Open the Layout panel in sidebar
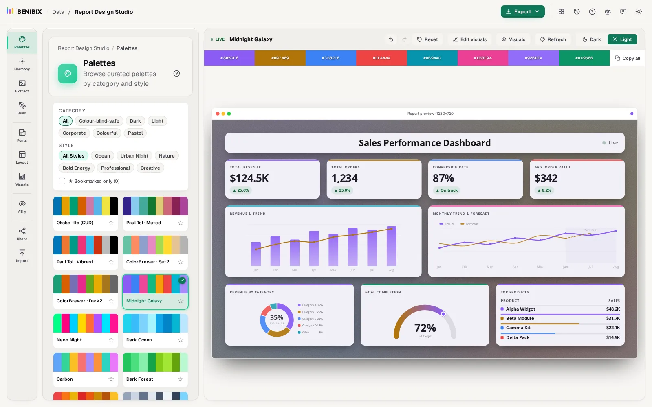The width and height of the screenshot is (652, 407). [x=22, y=158]
